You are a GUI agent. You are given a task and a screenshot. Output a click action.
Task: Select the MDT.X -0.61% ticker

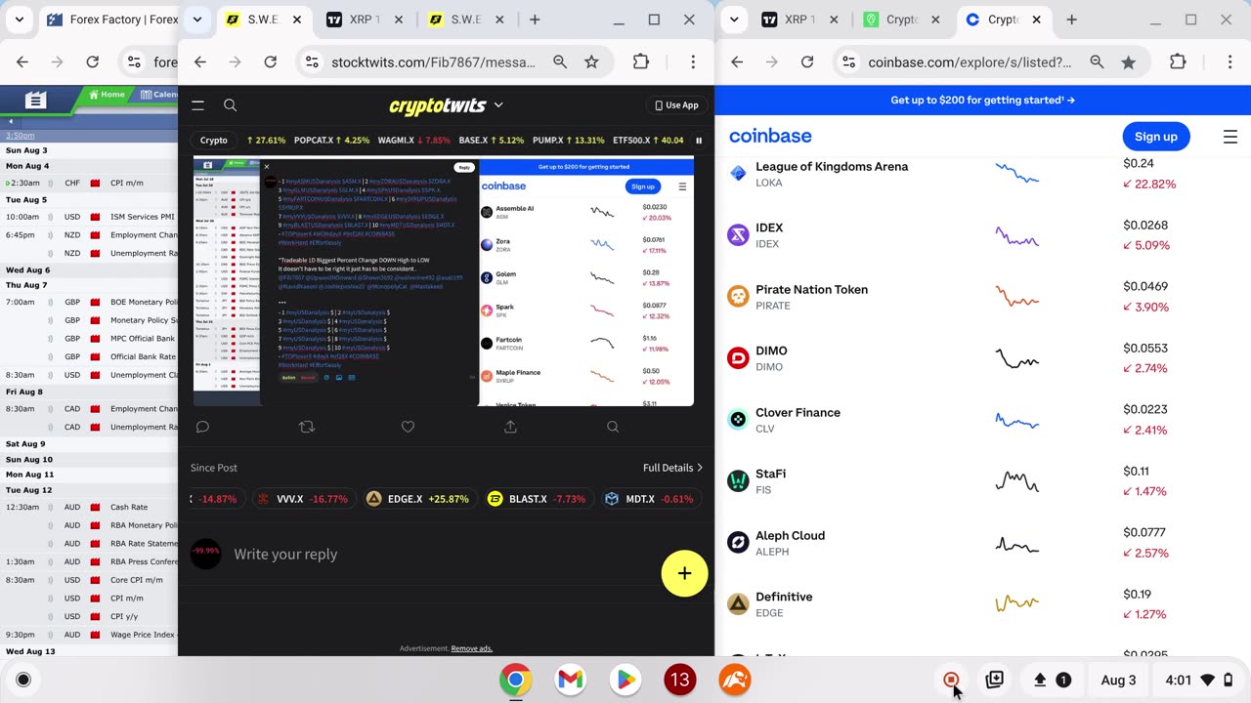(x=649, y=499)
